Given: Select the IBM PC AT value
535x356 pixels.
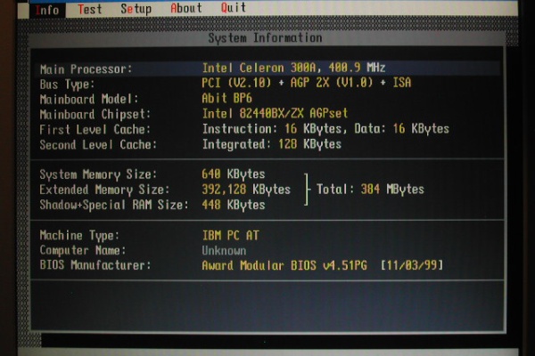Looking at the screenshot, I should point(231,235).
